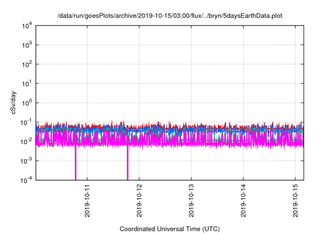335x234 pixels.
Task: Click the plot title file path text
Action: 170,16
